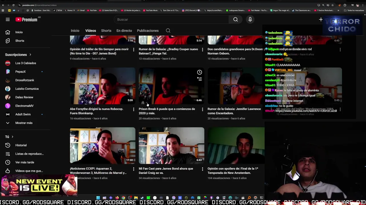This screenshot has width=366, height=205.
Task: Open the YouTube hamburger guide menu
Action: tap(8, 19)
